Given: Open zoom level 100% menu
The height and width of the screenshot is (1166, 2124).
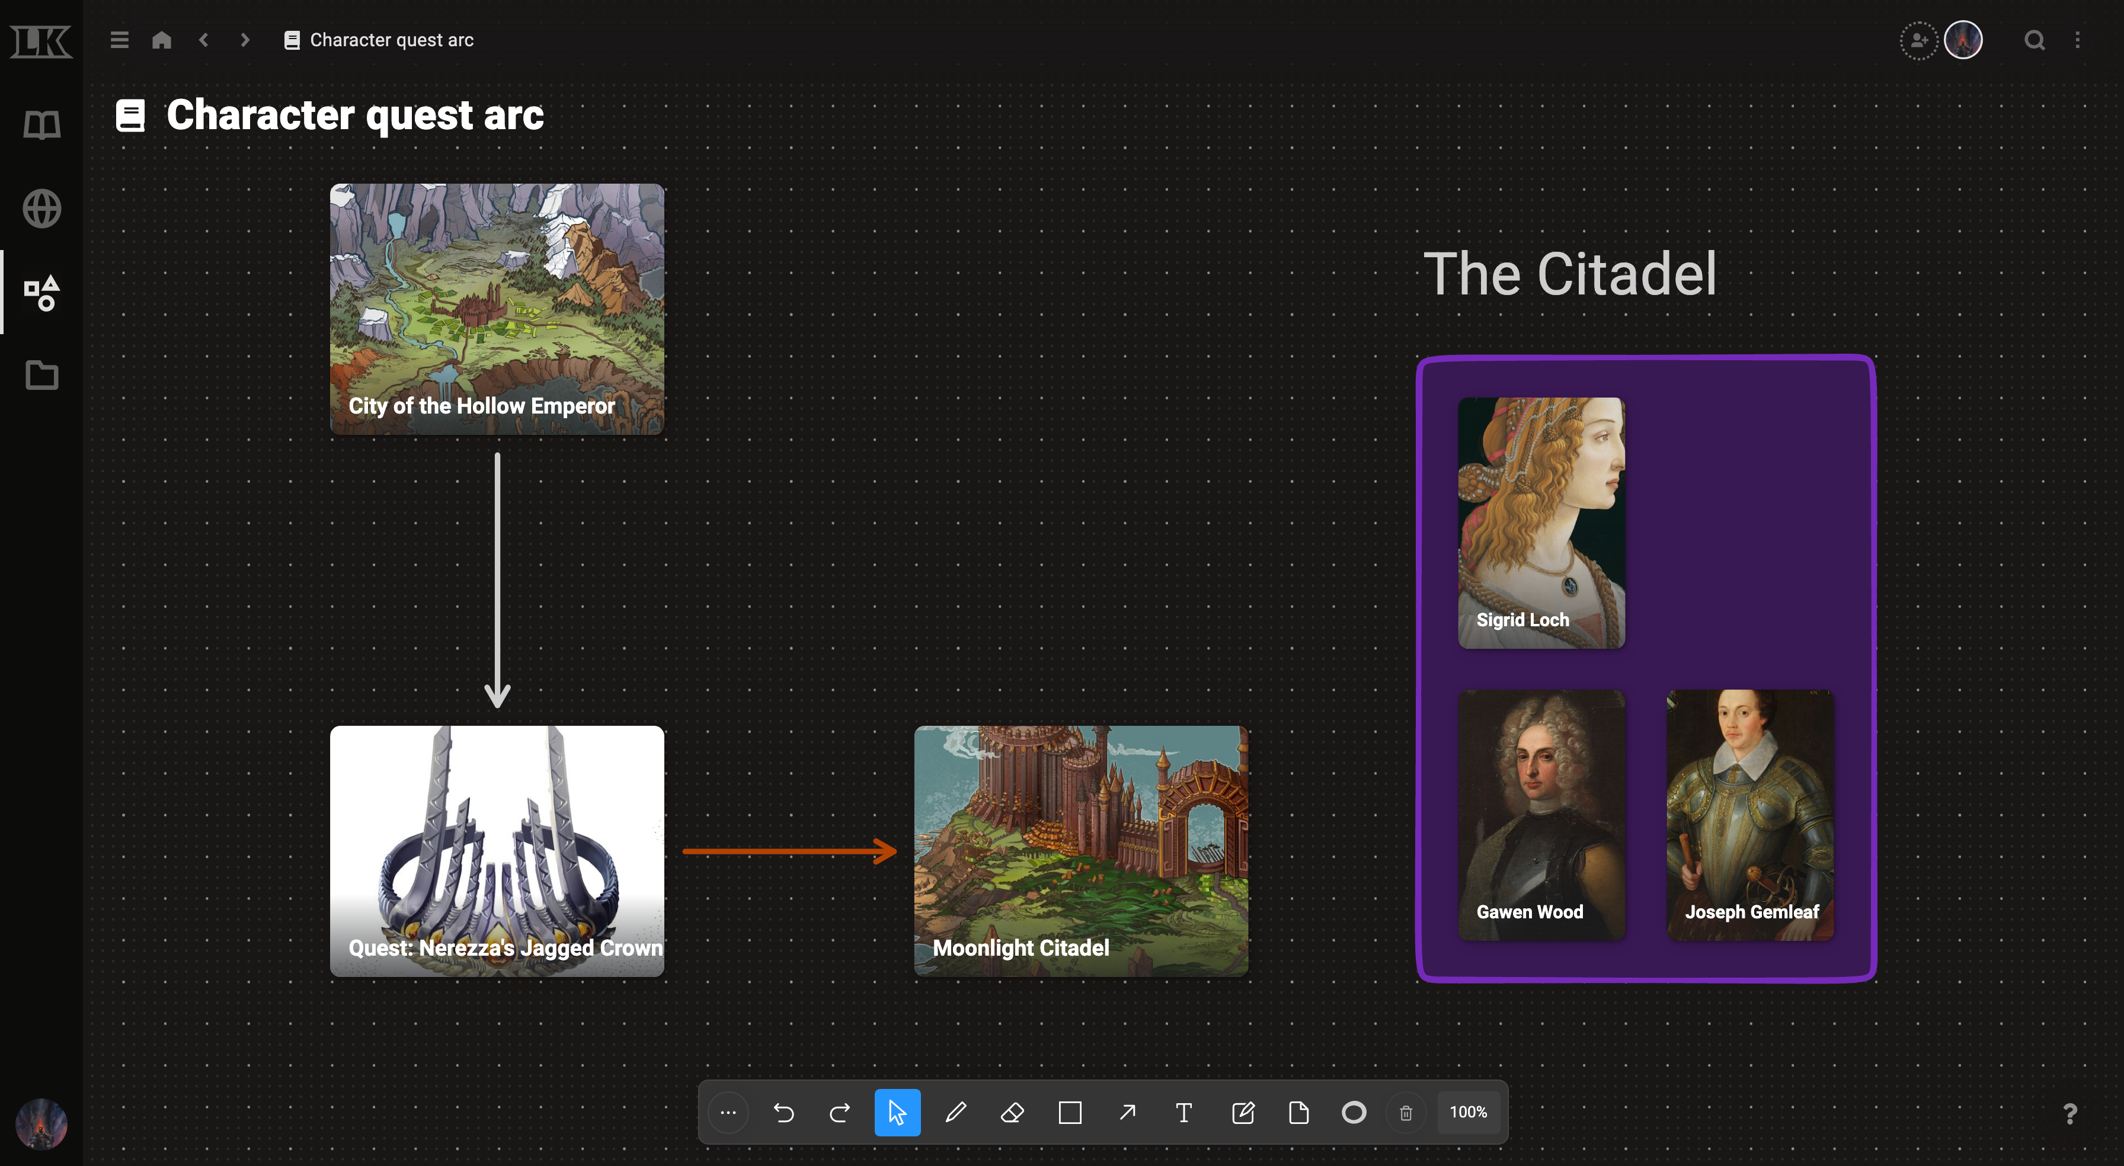Looking at the screenshot, I should point(1469,1113).
